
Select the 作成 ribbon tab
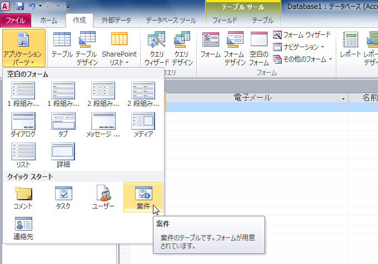[79, 21]
